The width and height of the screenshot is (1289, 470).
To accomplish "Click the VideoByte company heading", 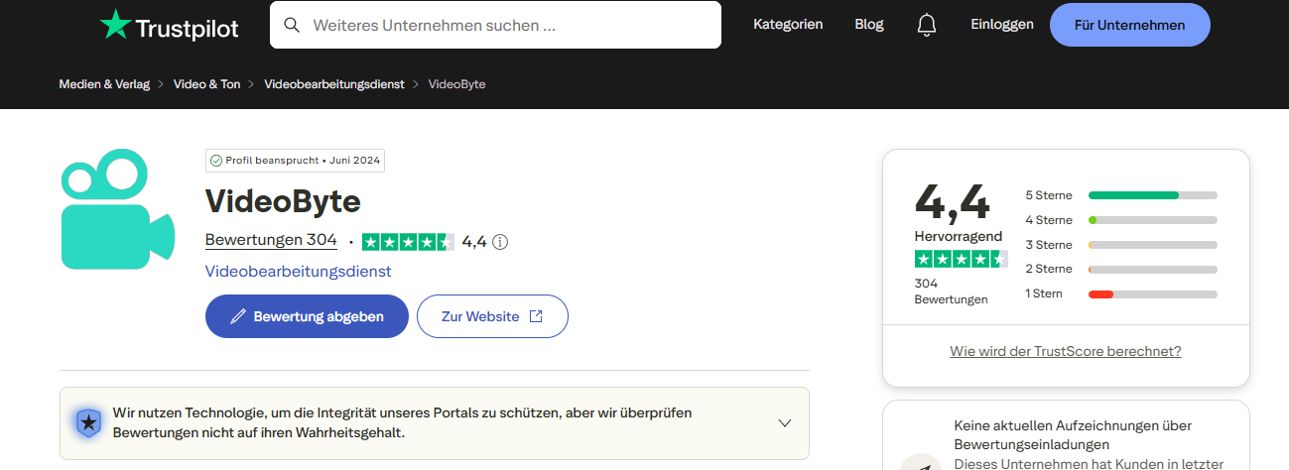I will pyautogui.click(x=283, y=201).
